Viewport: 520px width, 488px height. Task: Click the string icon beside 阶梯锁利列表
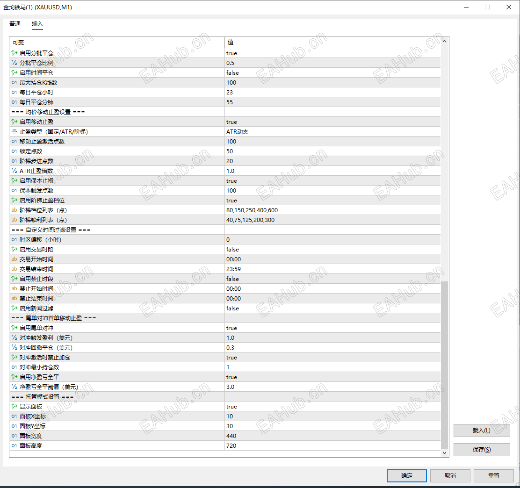click(14, 220)
